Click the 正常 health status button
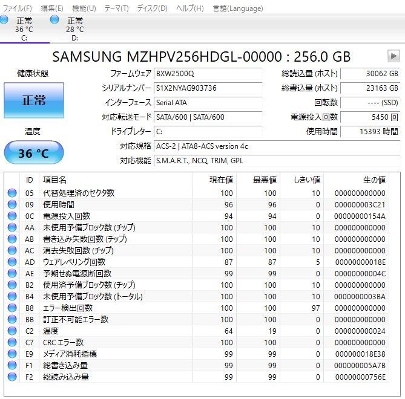Screen dimensions: 405x399 point(34,100)
